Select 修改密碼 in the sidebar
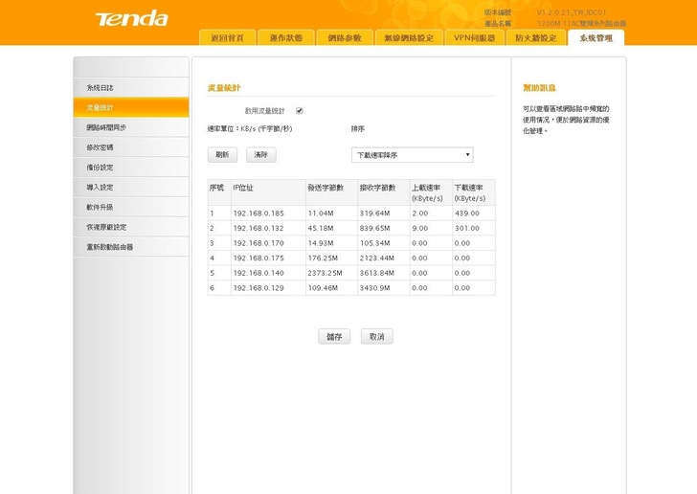 point(130,147)
